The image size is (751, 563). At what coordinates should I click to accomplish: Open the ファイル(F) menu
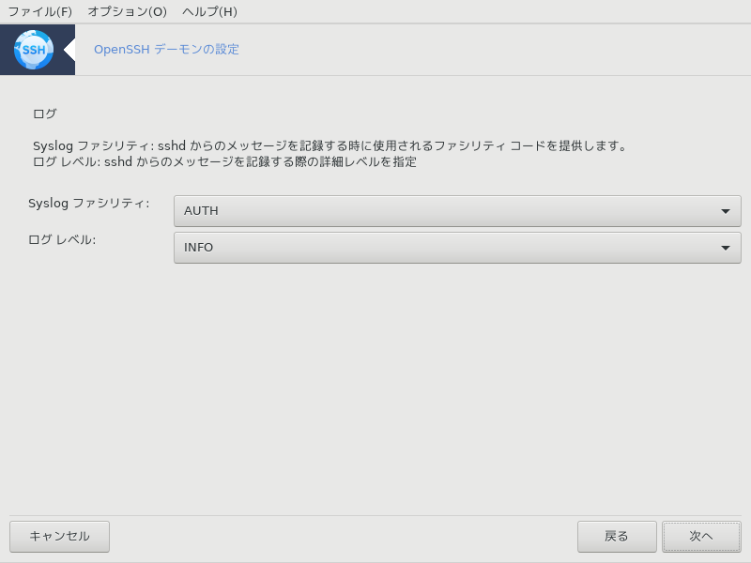39,11
